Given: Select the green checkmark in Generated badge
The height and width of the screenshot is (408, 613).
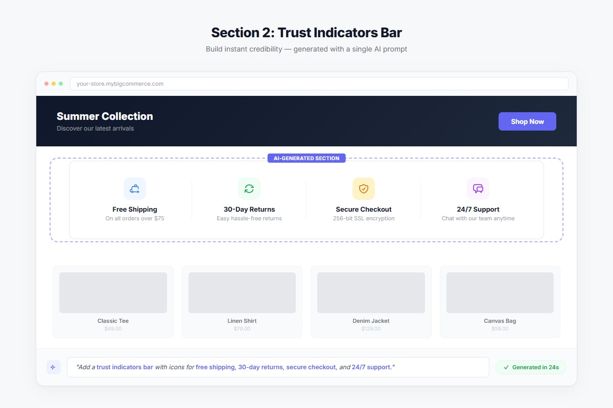Looking at the screenshot, I should coord(505,367).
